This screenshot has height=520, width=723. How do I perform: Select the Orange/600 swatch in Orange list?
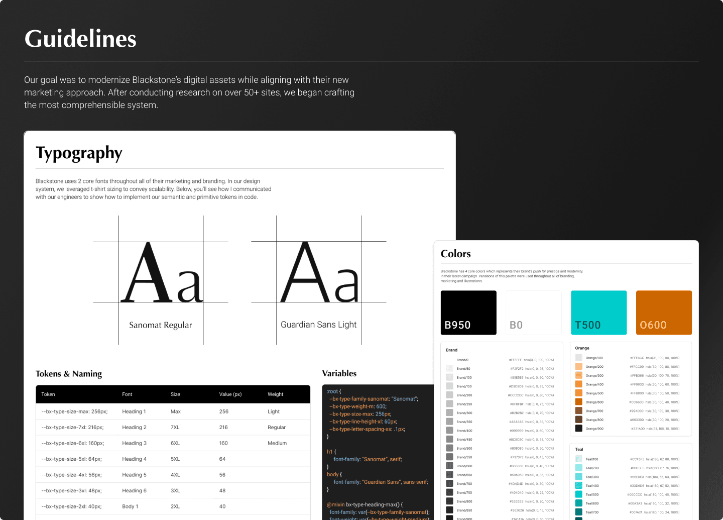(578, 402)
